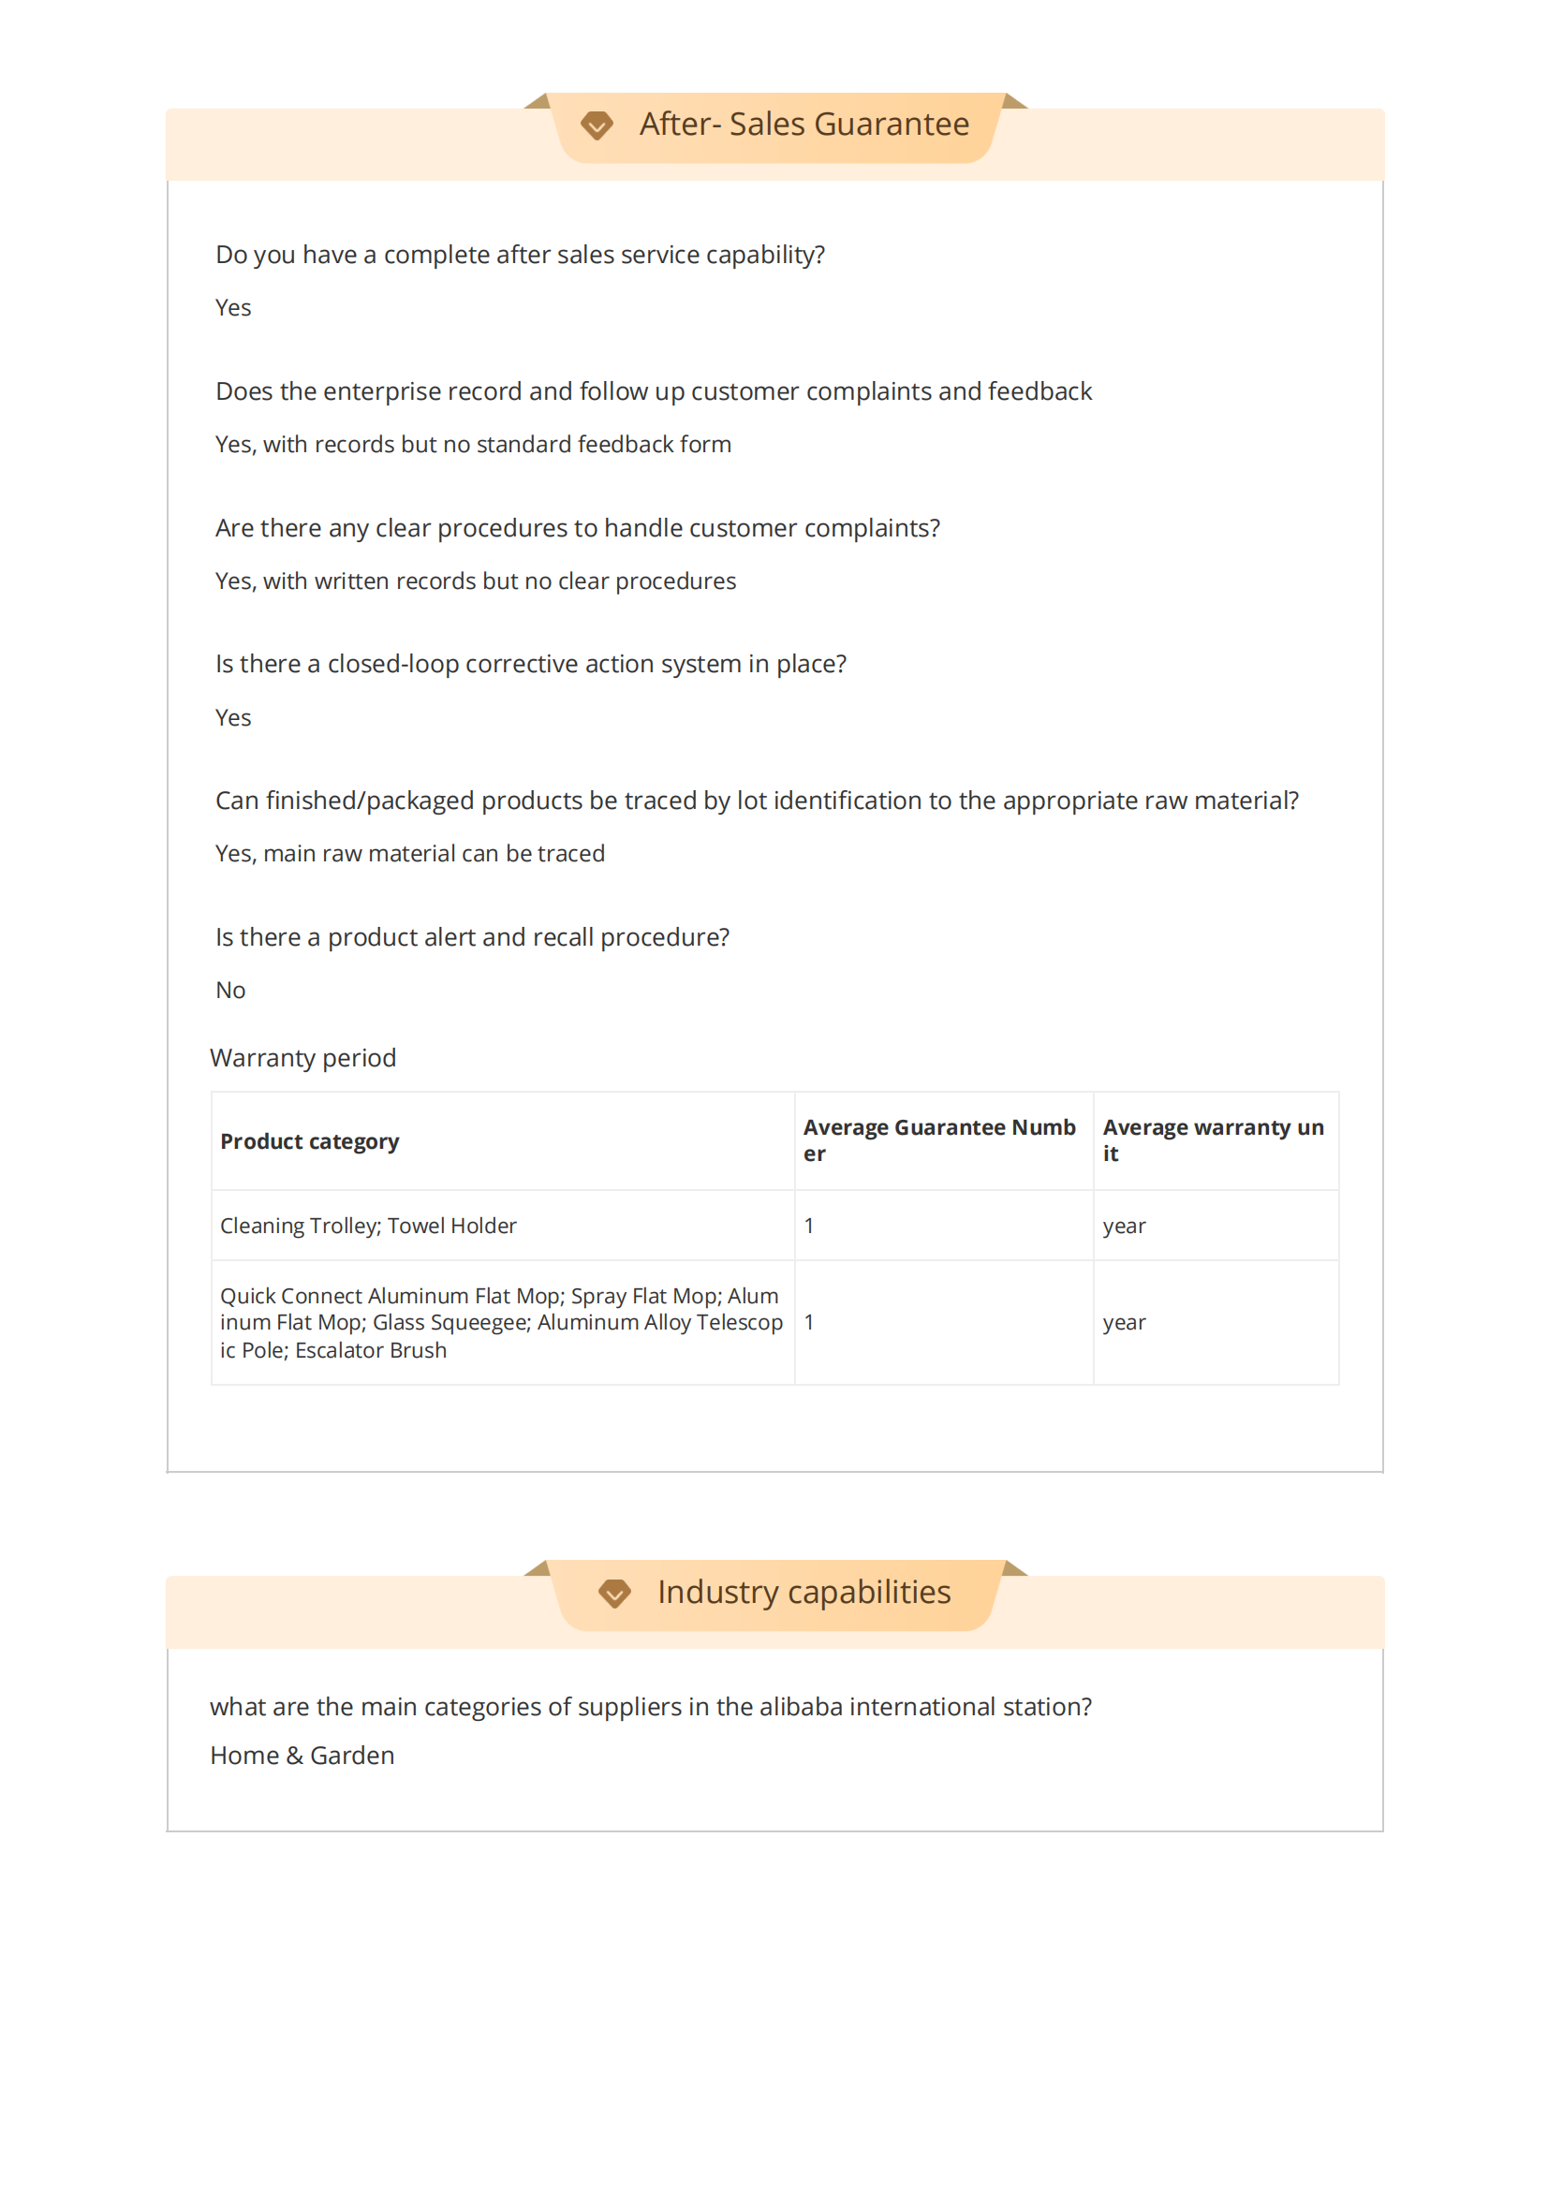Viewport: 1548px width, 2190px height.
Task: Click the Home & Garden answer text
Action: 302,1755
